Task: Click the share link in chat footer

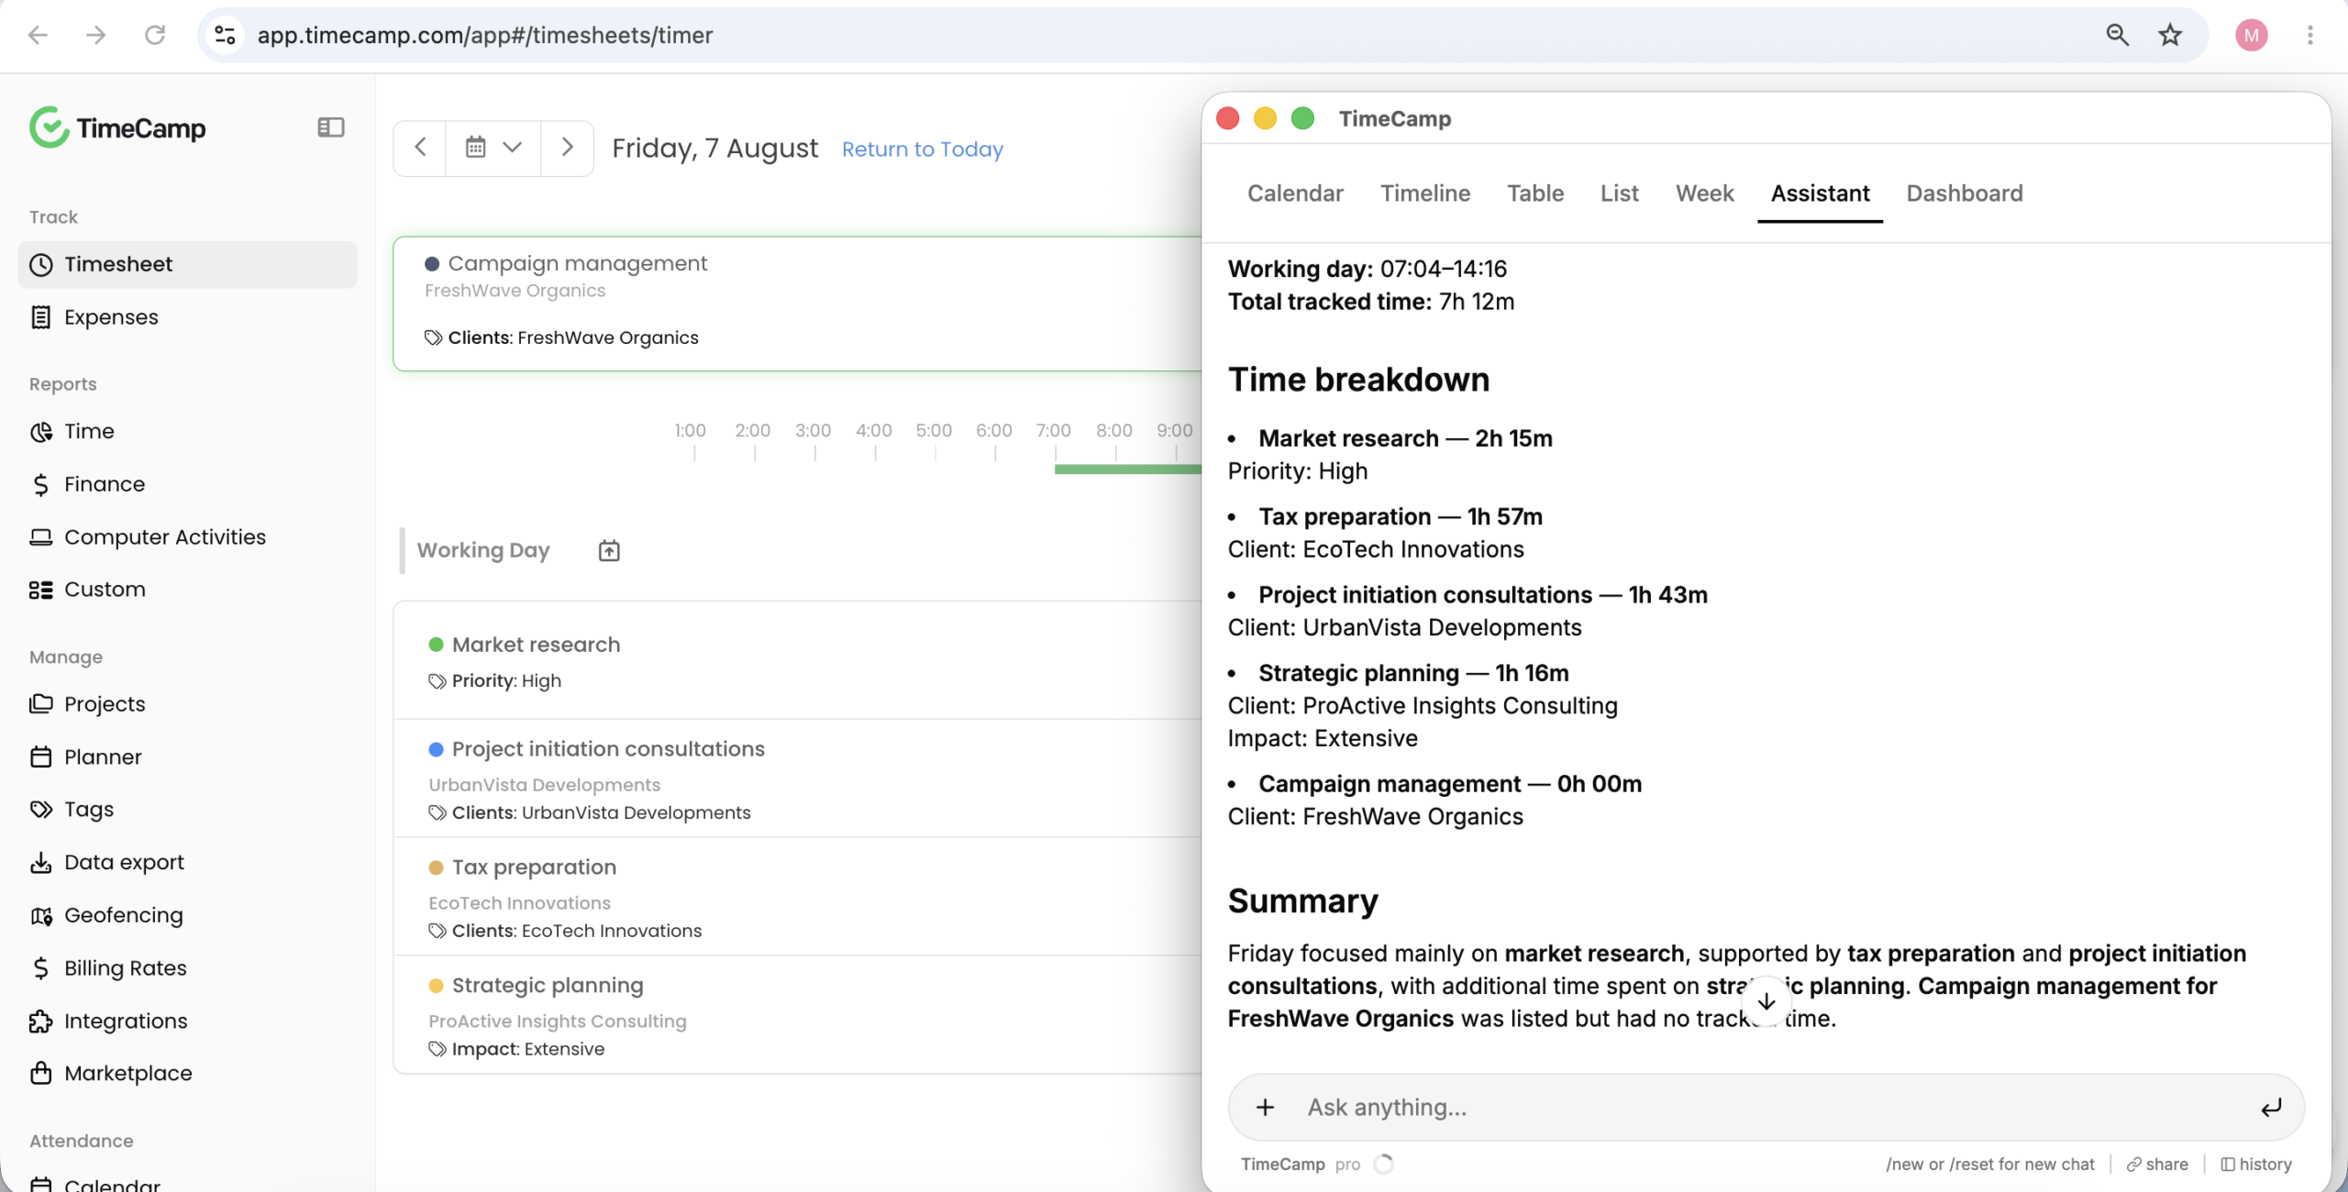Action: 2157,1164
